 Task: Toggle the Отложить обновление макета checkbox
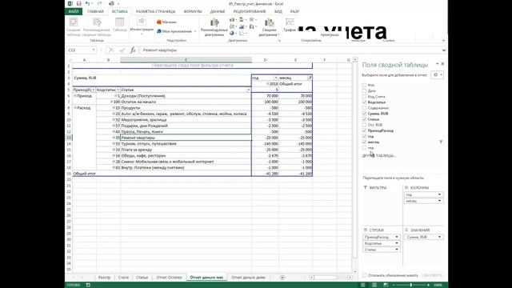pyautogui.click(x=365, y=275)
